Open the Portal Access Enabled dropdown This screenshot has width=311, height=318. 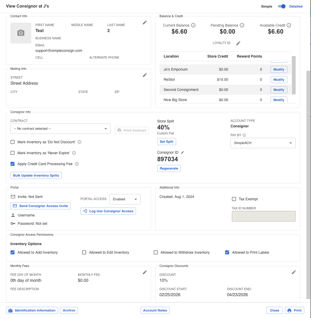[125, 199]
